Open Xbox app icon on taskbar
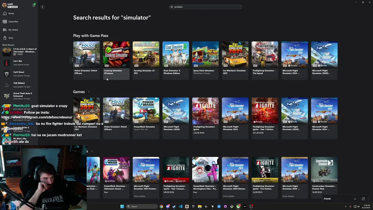 238,206
